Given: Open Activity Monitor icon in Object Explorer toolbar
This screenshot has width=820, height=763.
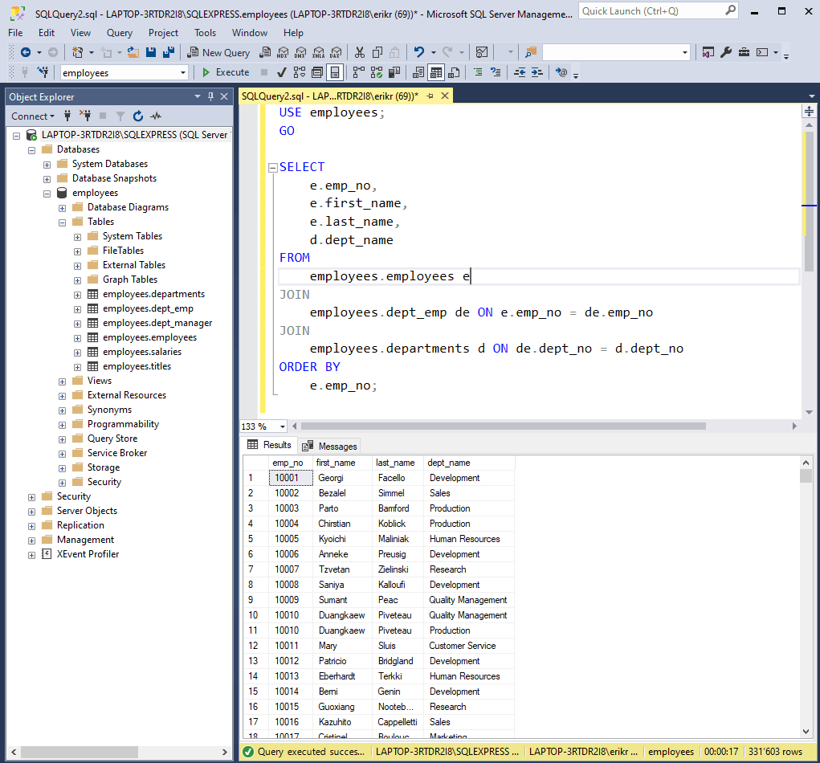Looking at the screenshot, I should point(156,116).
